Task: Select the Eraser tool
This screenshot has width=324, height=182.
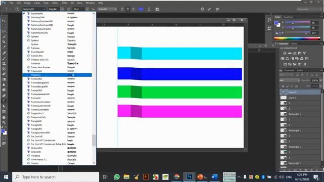Action: pyautogui.click(x=4, y=74)
